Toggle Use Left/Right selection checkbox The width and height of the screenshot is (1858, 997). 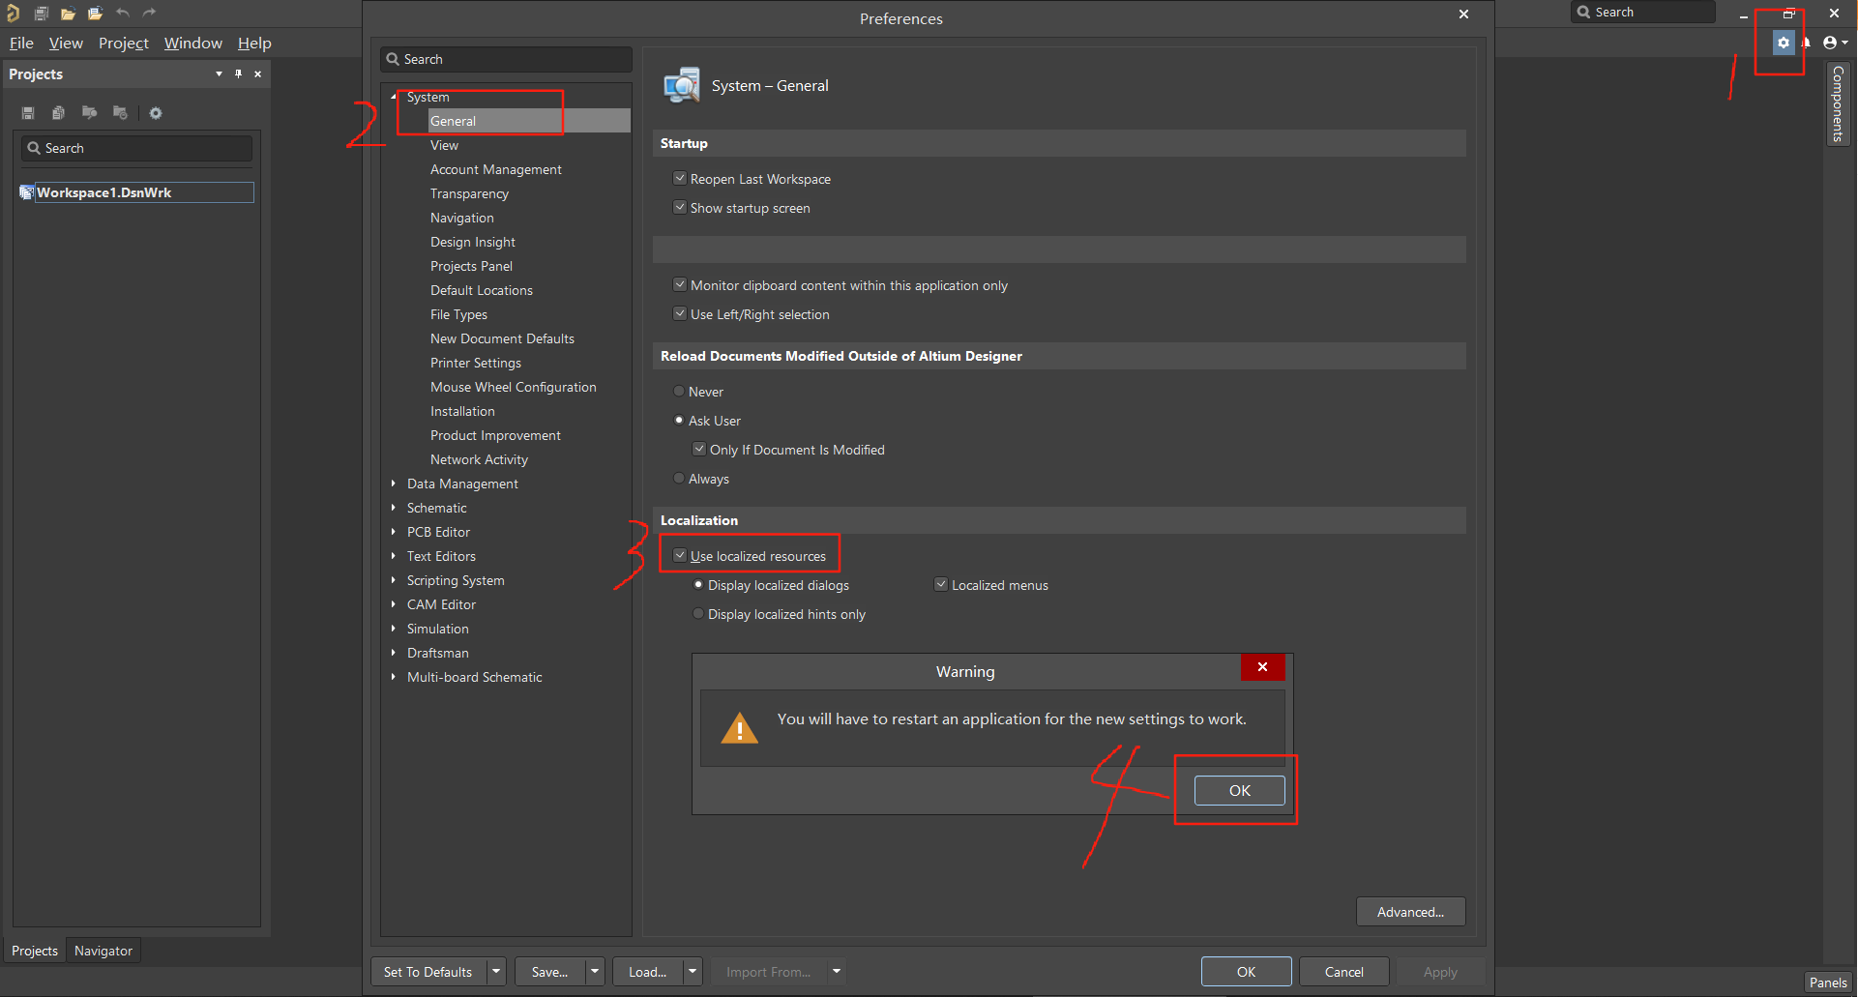(x=680, y=313)
